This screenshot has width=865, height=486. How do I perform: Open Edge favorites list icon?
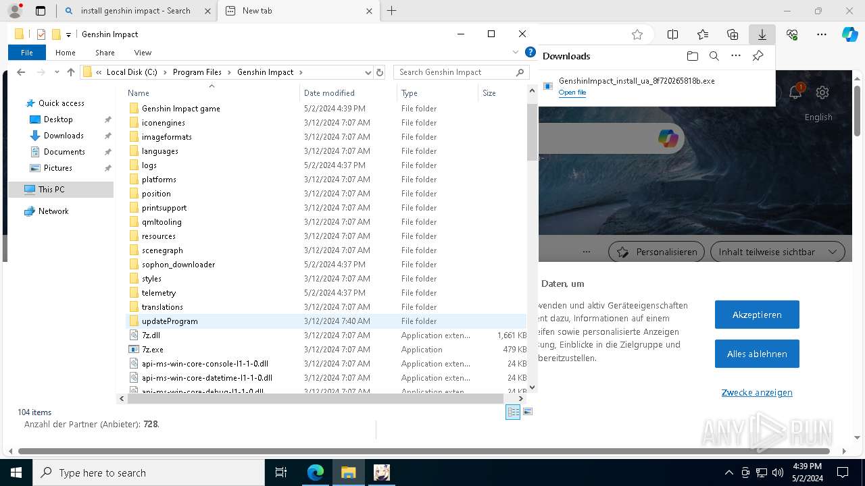(x=703, y=34)
